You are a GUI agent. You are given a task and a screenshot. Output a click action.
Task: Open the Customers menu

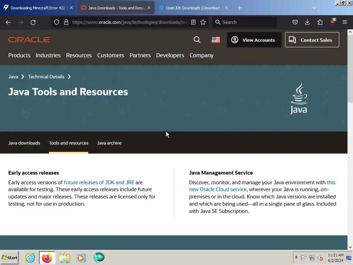coord(111,55)
